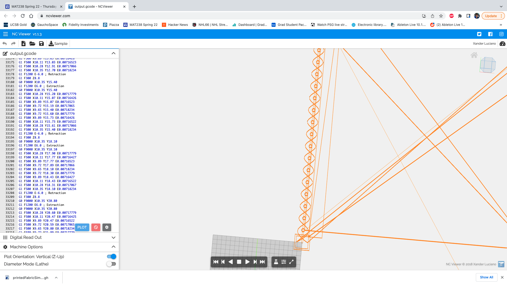507x285 pixels.
Task: Collapse the output.gcode code panel
Action: point(114,53)
